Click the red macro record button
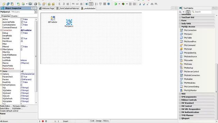The image size is (218, 123). point(43,121)
